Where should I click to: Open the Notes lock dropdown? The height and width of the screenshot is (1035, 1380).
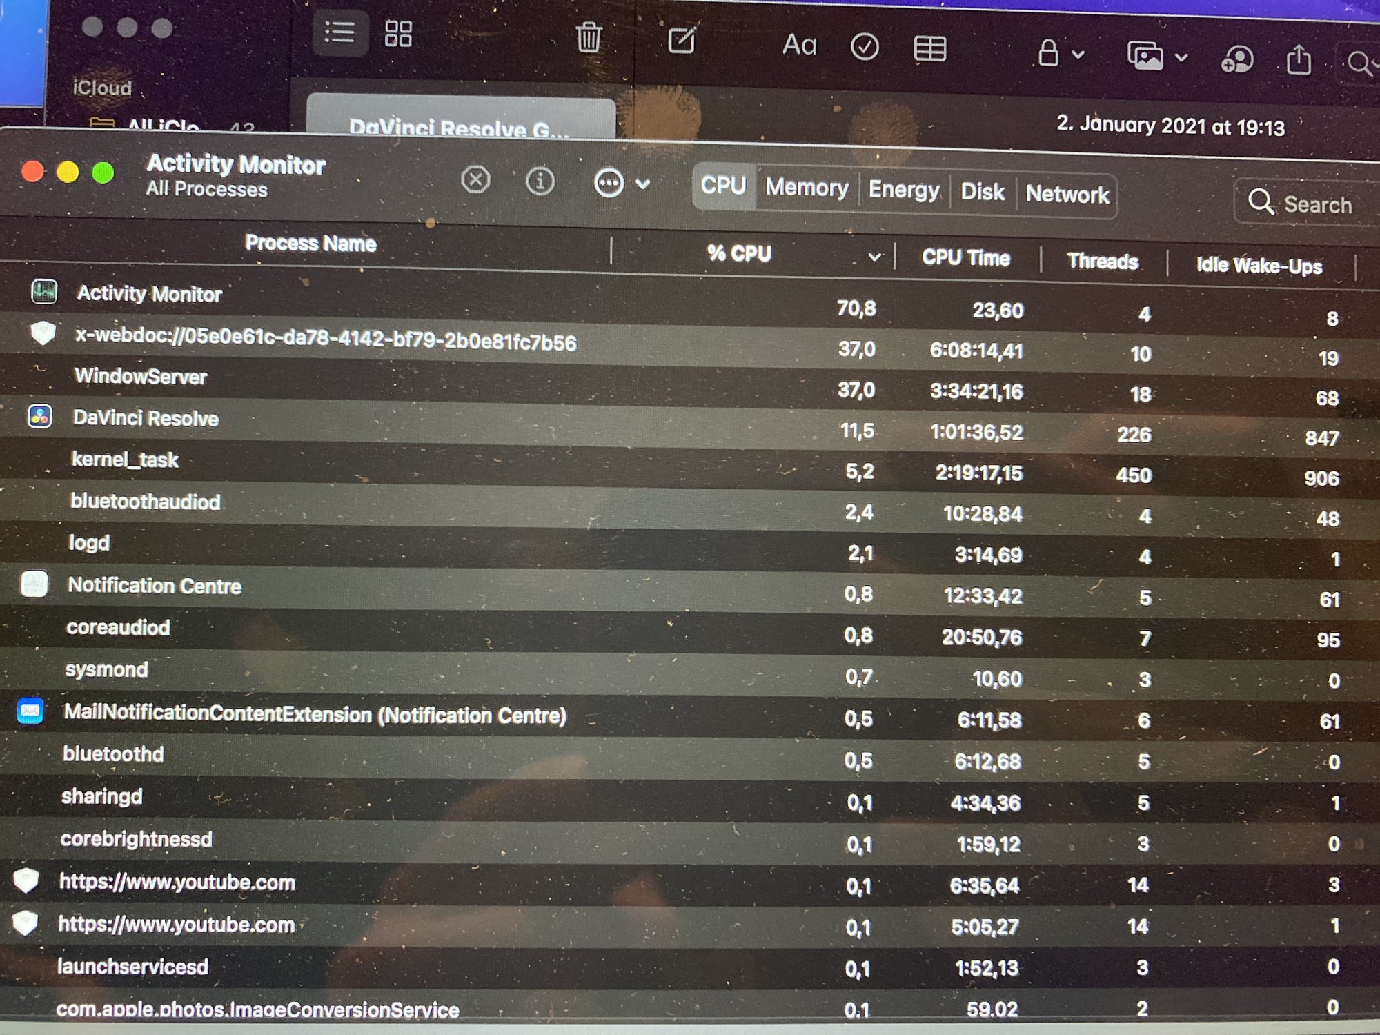[1060, 54]
